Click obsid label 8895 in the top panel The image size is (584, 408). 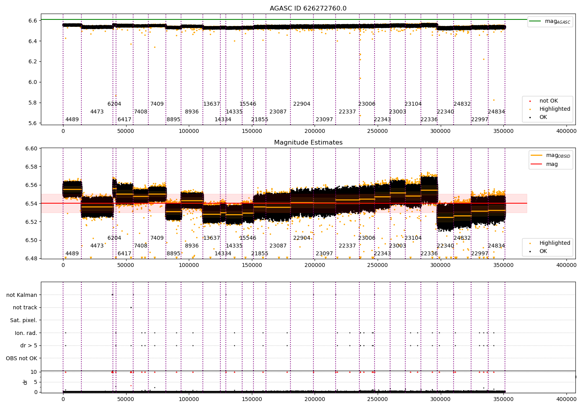pos(174,120)
